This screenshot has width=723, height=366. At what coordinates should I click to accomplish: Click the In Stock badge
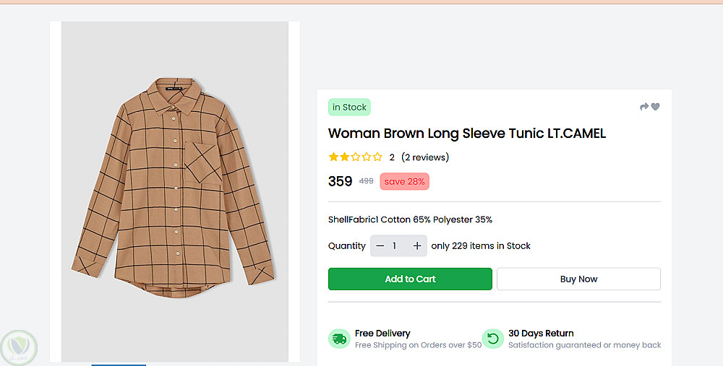click(x=349, y=108)
